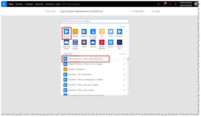201x117 pixels.
Task: Choose 'Office 365 Outlook - When an email is flagged'
Action: pos(94,64)
